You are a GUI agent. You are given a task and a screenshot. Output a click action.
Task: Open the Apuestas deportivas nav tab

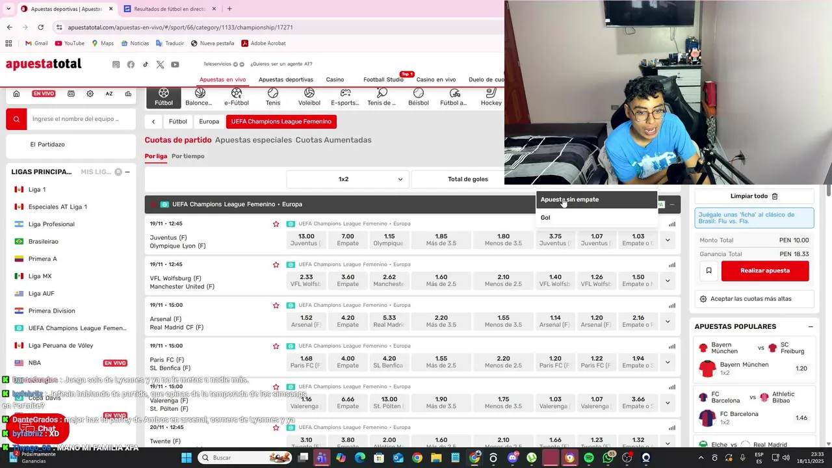[286, 79]
